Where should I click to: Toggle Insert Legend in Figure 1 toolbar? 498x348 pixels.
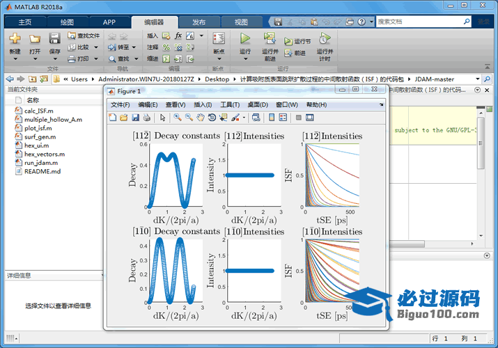tap(283, 118)
